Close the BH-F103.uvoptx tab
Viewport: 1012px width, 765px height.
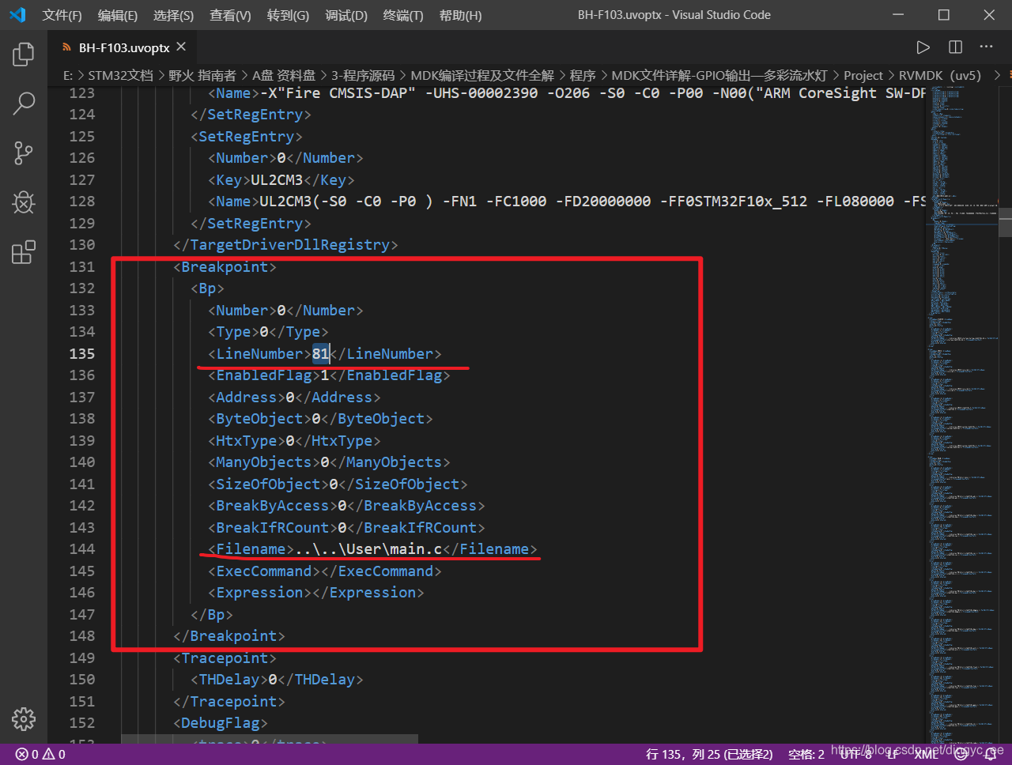(x=181, y=47)
